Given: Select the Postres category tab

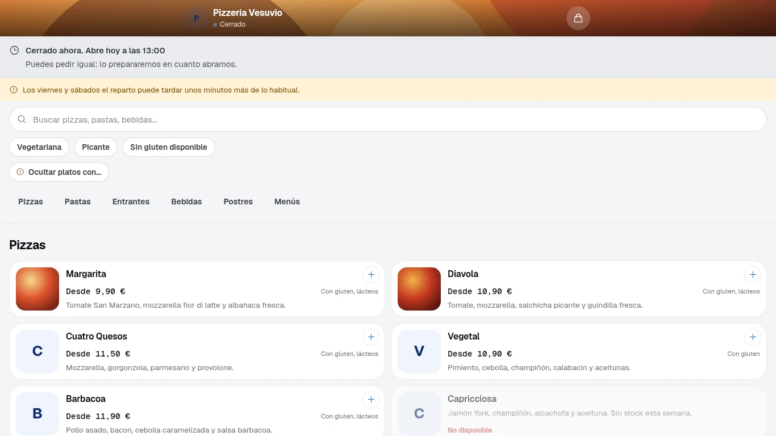Looking at the screenshot, I should tap(238, 202).
